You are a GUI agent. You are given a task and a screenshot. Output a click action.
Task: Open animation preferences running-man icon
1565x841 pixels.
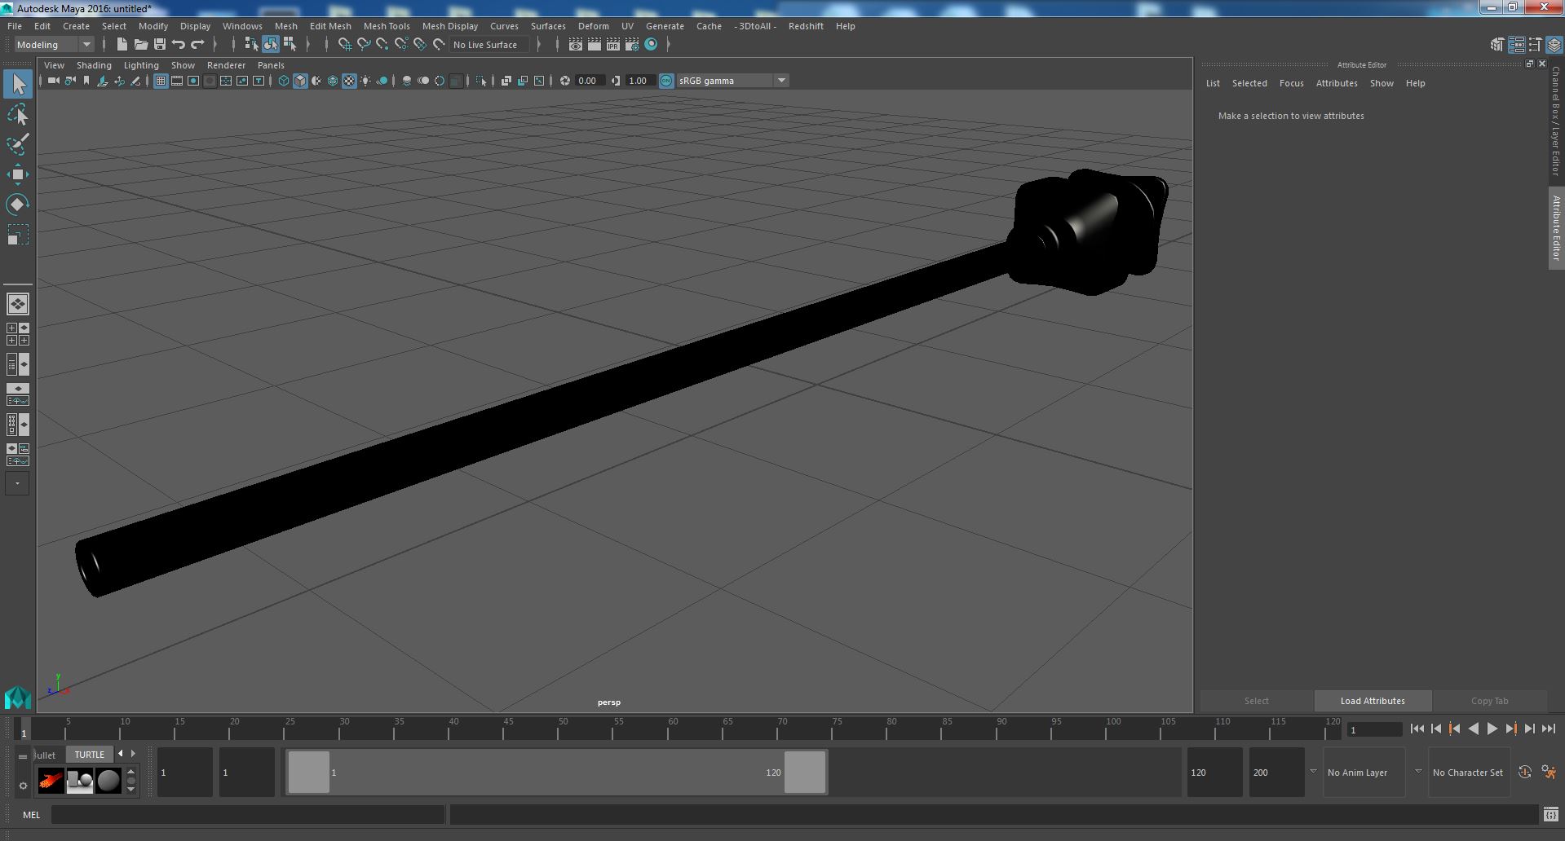point(1549,772)
